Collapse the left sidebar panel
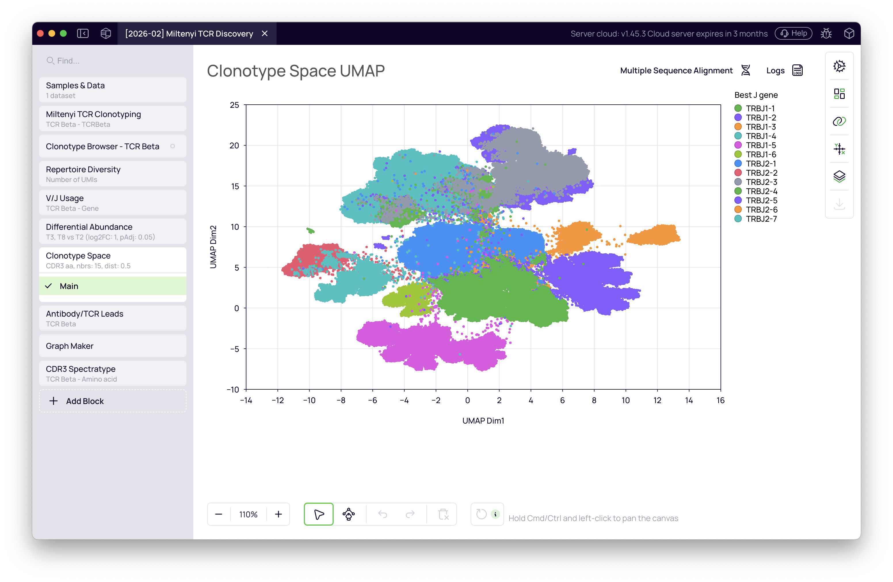This screenshot has width=893, height=582. pyautogui.click(x=83, y=33)
